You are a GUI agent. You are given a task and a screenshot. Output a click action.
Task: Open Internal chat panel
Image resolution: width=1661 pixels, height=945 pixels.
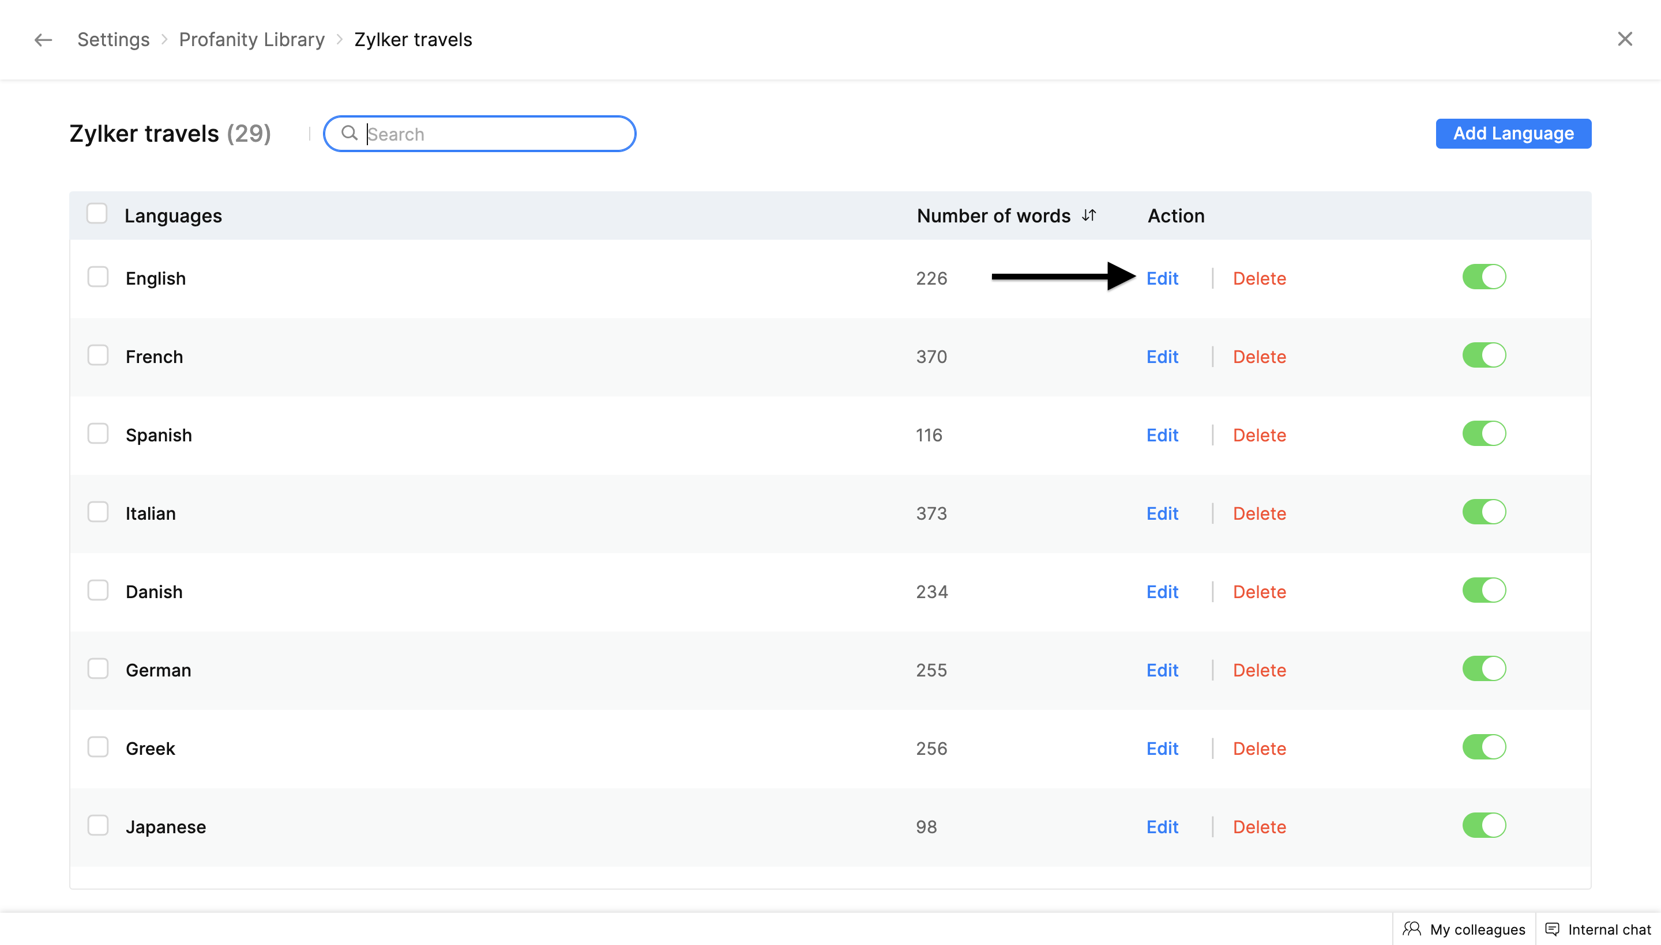coord(1598,929)
